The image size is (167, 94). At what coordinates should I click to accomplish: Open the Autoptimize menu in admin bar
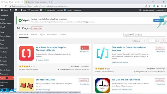pyautogui.click(x=50, y=10)
